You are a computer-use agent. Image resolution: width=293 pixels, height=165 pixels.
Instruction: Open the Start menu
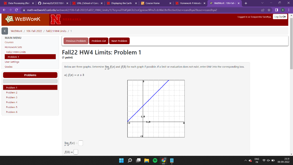tap(121, 160)
